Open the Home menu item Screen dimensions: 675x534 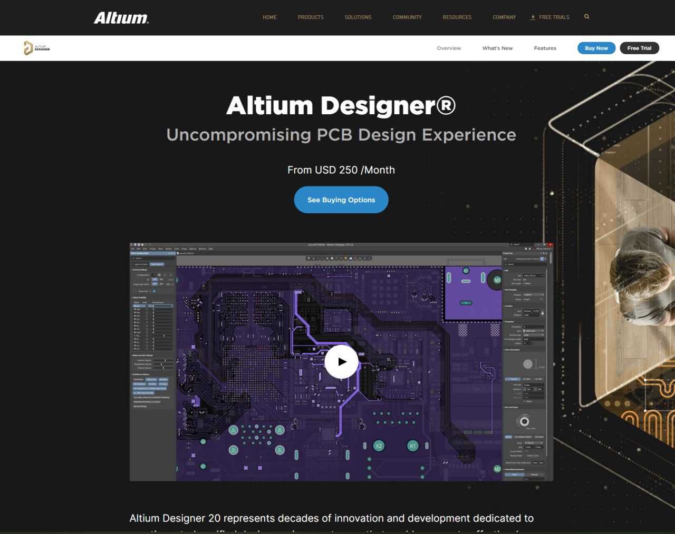[269, 17]
